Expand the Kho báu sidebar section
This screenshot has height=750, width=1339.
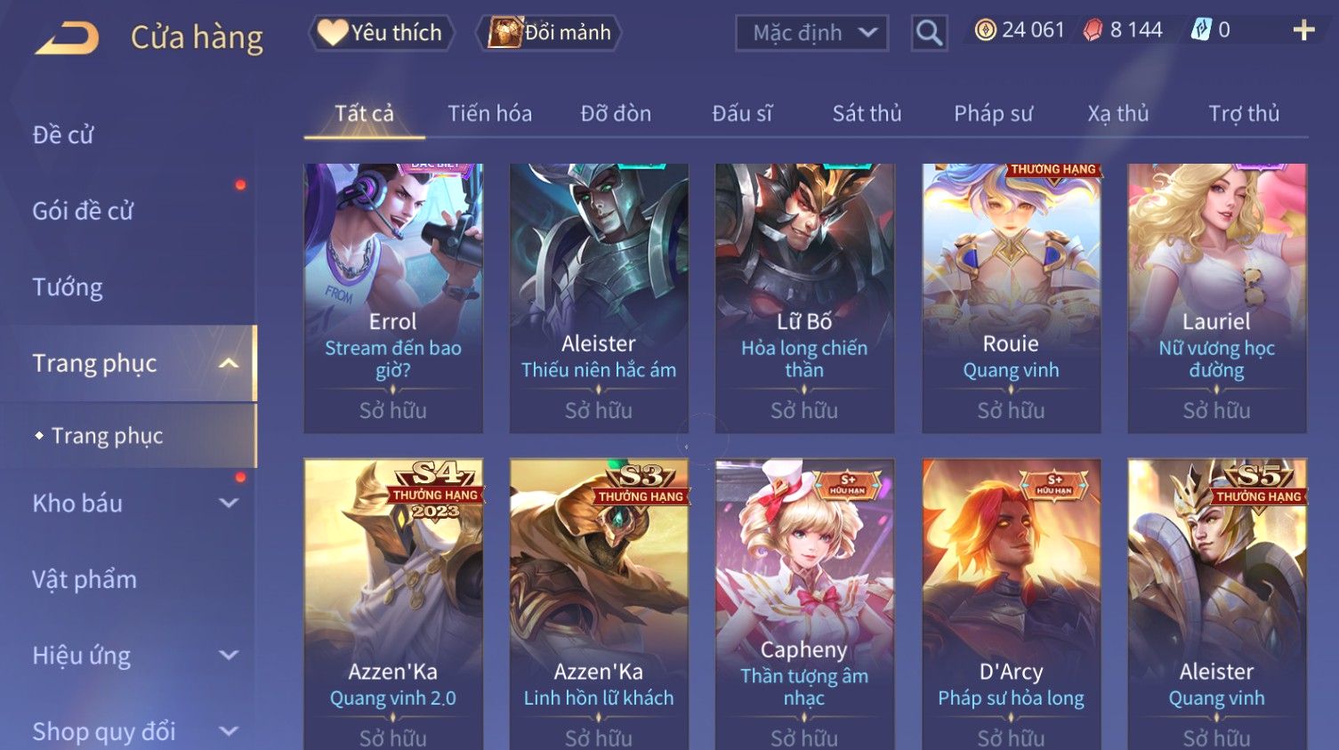(x=229, y=503)
